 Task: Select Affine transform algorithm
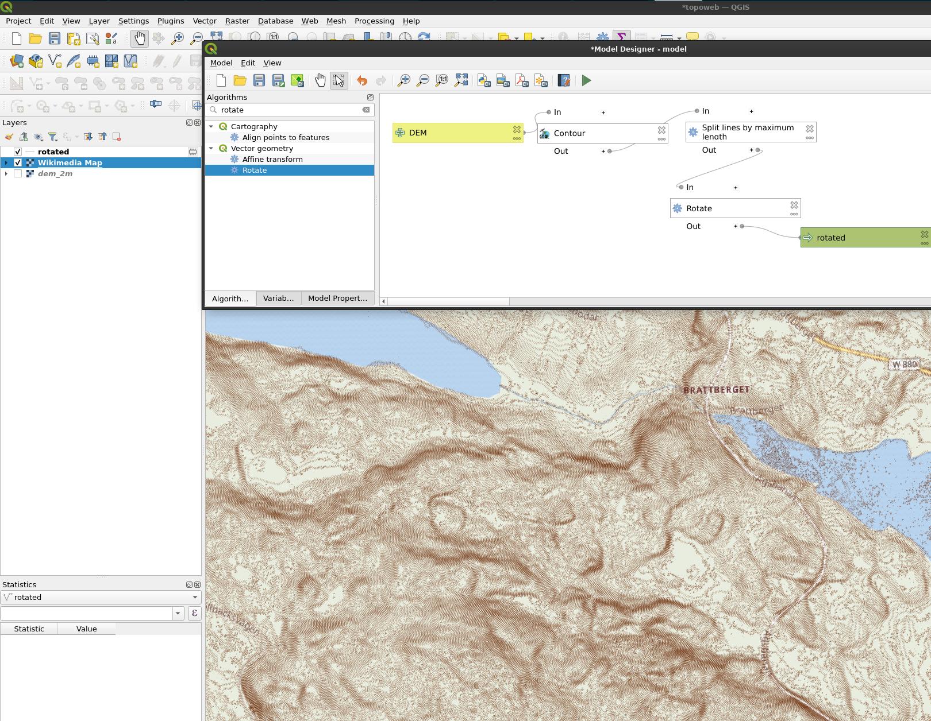pos(272,159)
